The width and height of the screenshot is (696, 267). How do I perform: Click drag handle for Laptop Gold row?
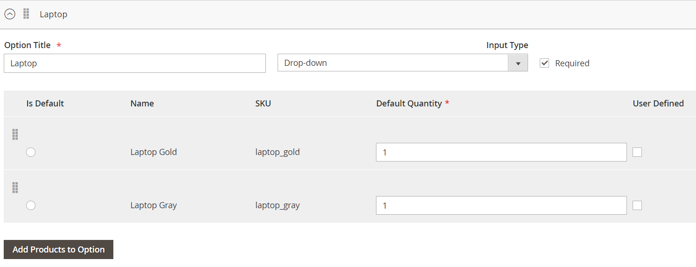(15, 134)
